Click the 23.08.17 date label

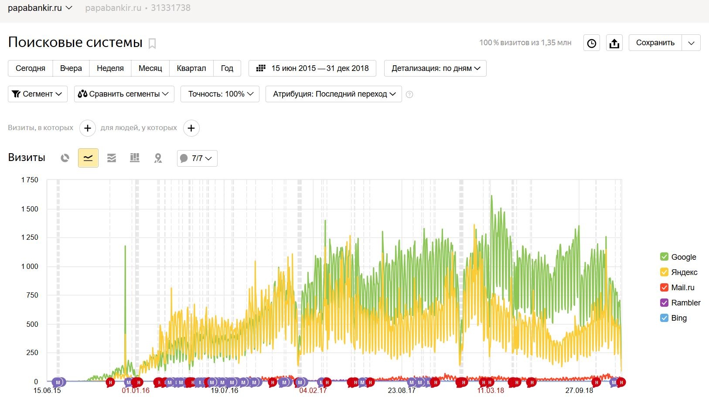(x=402, y=391)
